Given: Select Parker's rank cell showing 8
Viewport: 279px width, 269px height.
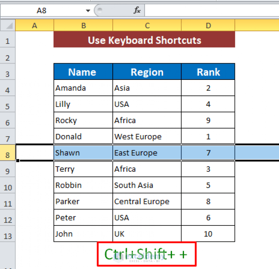Looking at the screenshot, I should pyautogui.click(x=208, y=201).
